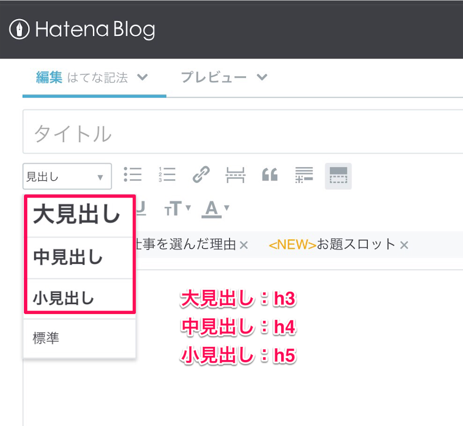Viewport: 463px width, 426px height.
Task: Dismiss the お題スロット tag
Action: 404,245
